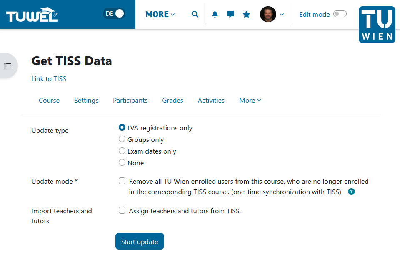Click the TUWEL logo
Screen dimensions: 400x260
pos(31,13)
